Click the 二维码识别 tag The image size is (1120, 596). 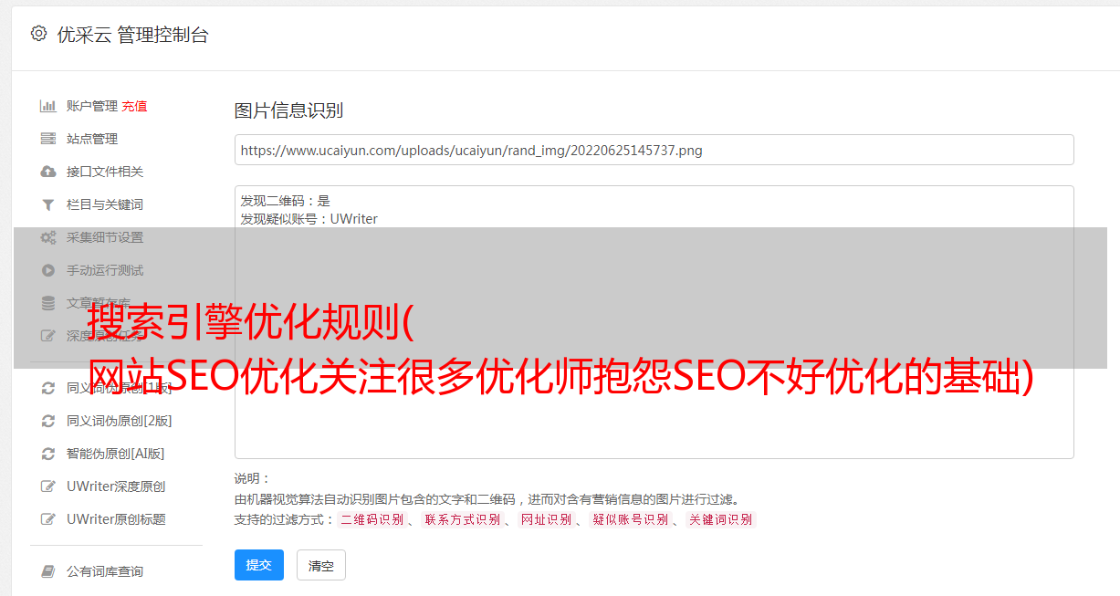[372, 519]
